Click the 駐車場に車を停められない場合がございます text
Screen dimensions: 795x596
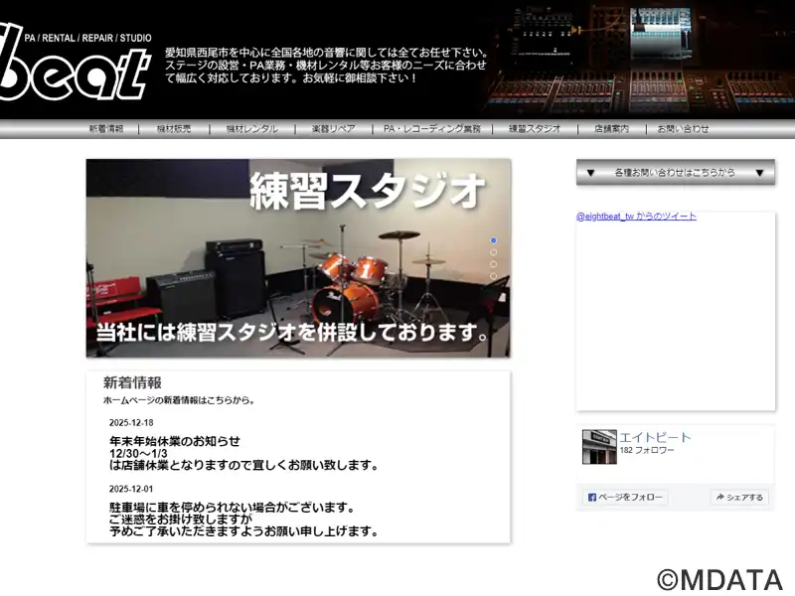(232, 508)
